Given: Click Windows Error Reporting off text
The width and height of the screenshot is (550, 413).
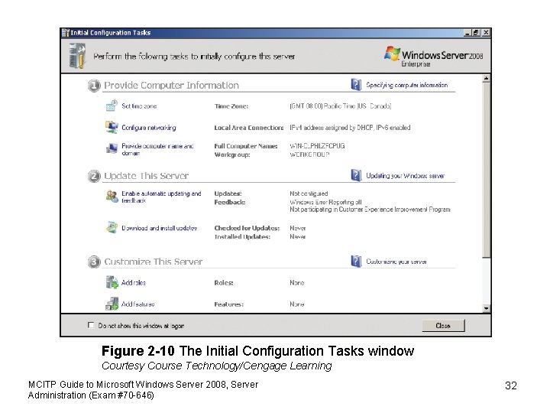Looking at the screenshot, I should coord(325,202).
